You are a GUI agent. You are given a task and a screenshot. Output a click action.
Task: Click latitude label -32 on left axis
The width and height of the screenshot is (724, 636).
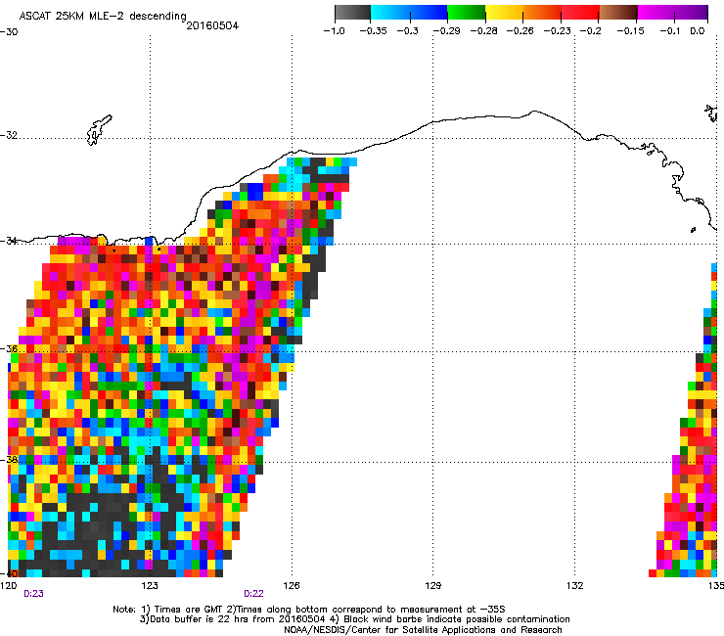pos(9,135)
